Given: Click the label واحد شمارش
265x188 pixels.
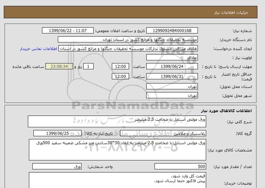Looking at the screenshot, I should pos(100,167).
